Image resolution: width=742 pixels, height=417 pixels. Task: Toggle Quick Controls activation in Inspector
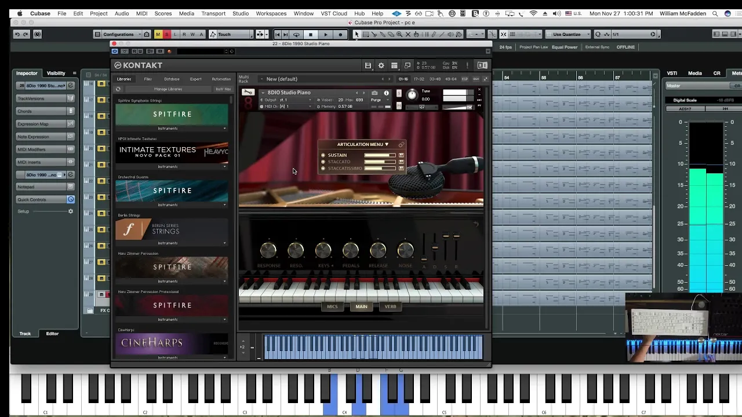71,200
